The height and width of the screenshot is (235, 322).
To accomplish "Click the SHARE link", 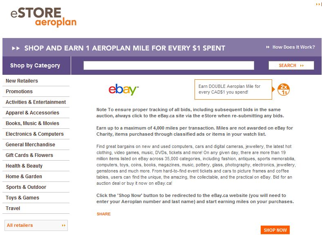I will [104, 214].
